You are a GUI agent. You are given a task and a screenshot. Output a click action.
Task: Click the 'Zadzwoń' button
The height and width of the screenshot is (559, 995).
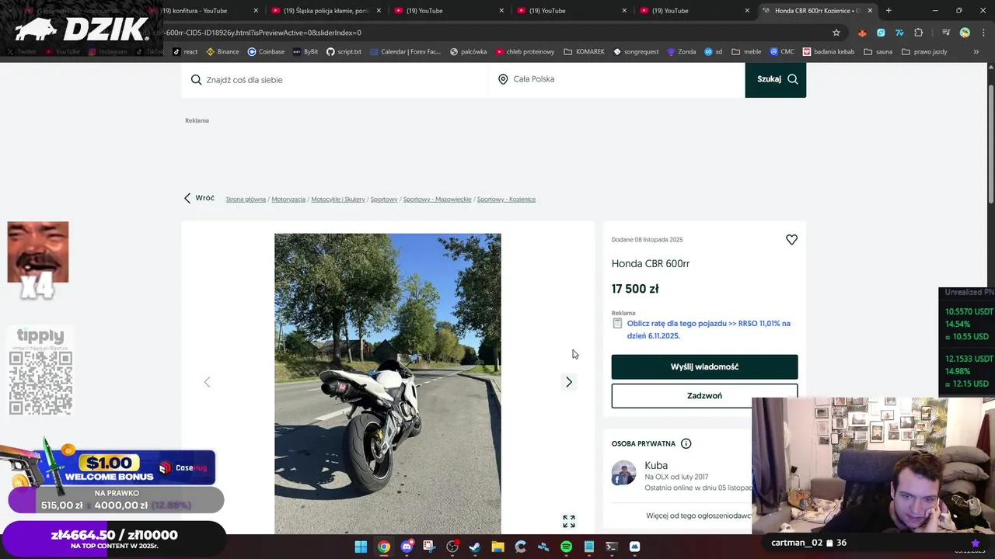[x=704, y=396]
